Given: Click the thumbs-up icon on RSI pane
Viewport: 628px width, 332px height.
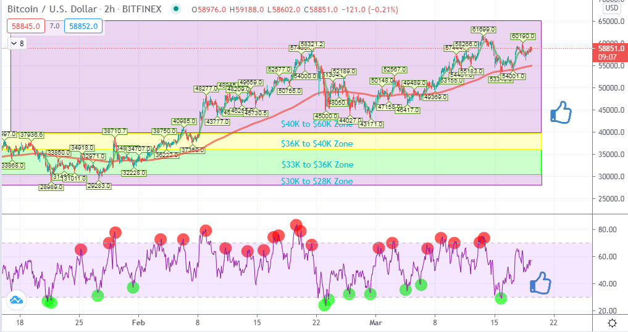Looking at the screenshot, I should point(540,283).
